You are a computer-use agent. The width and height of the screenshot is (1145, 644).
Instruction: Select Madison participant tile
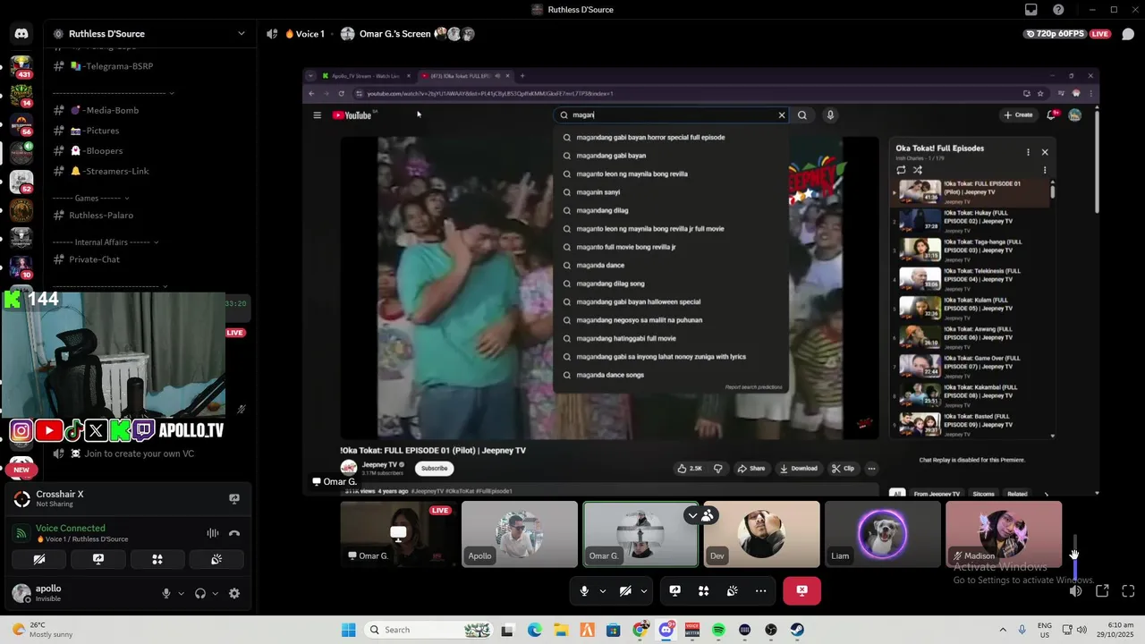click(x=1004, y=534)
